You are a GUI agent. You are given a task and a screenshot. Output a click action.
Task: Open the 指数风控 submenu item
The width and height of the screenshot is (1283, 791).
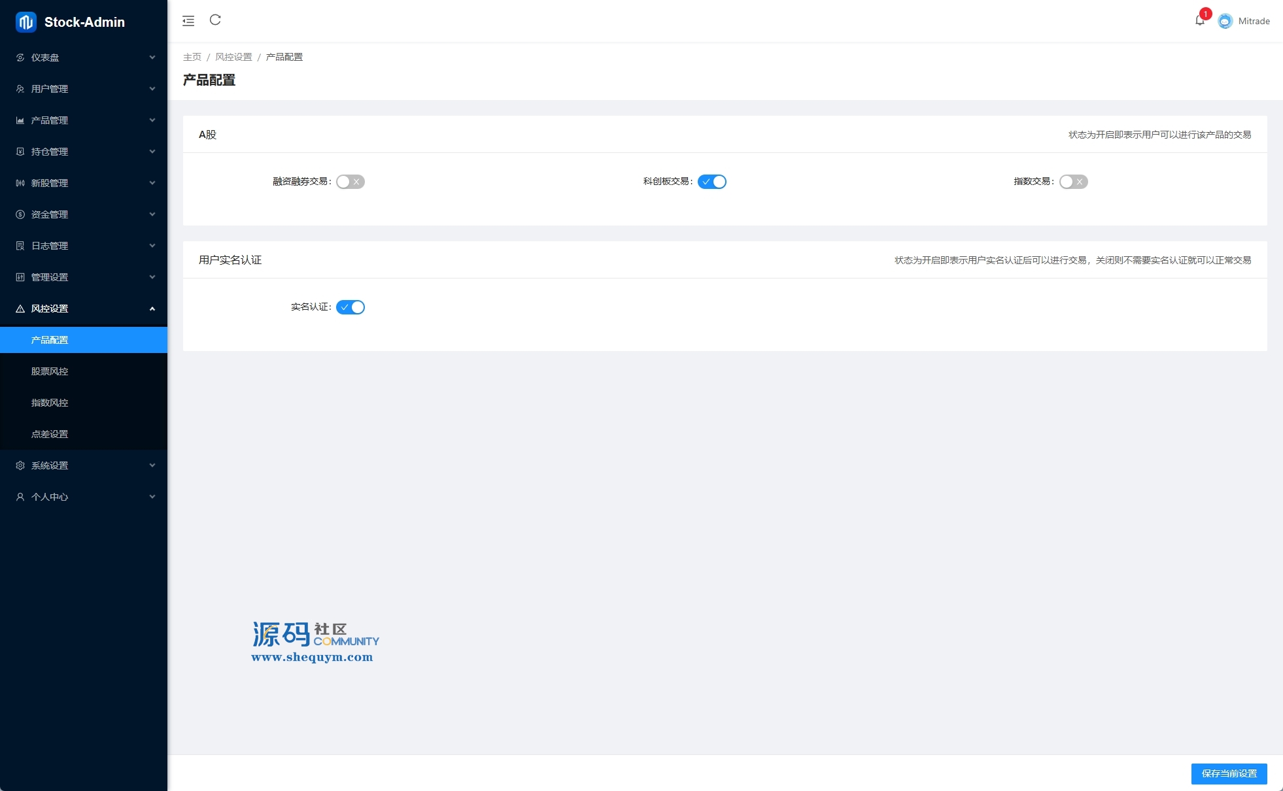[50, 403]
